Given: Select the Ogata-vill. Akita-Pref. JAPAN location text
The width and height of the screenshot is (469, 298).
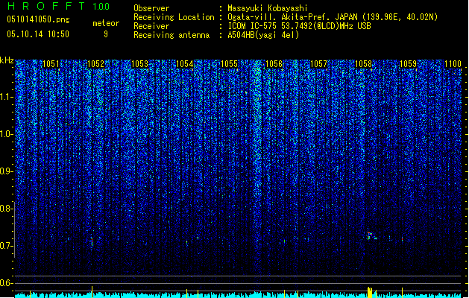Looking at the screenshot, I should coord(333,17).
